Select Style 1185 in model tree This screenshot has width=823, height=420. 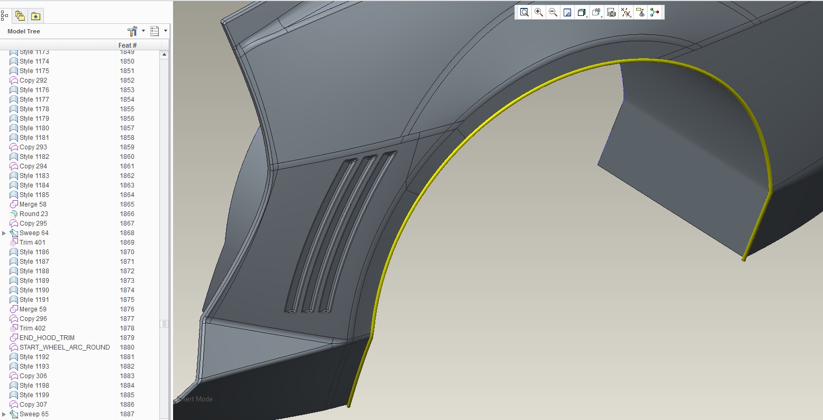coord(34,195)
